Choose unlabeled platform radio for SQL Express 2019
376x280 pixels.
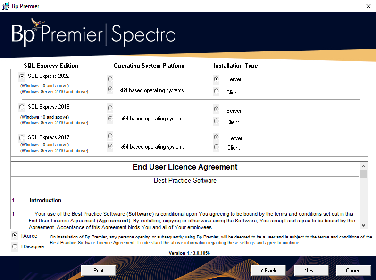tap(110, 108)
